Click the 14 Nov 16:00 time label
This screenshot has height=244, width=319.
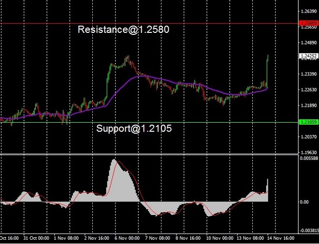pos(281,238)
